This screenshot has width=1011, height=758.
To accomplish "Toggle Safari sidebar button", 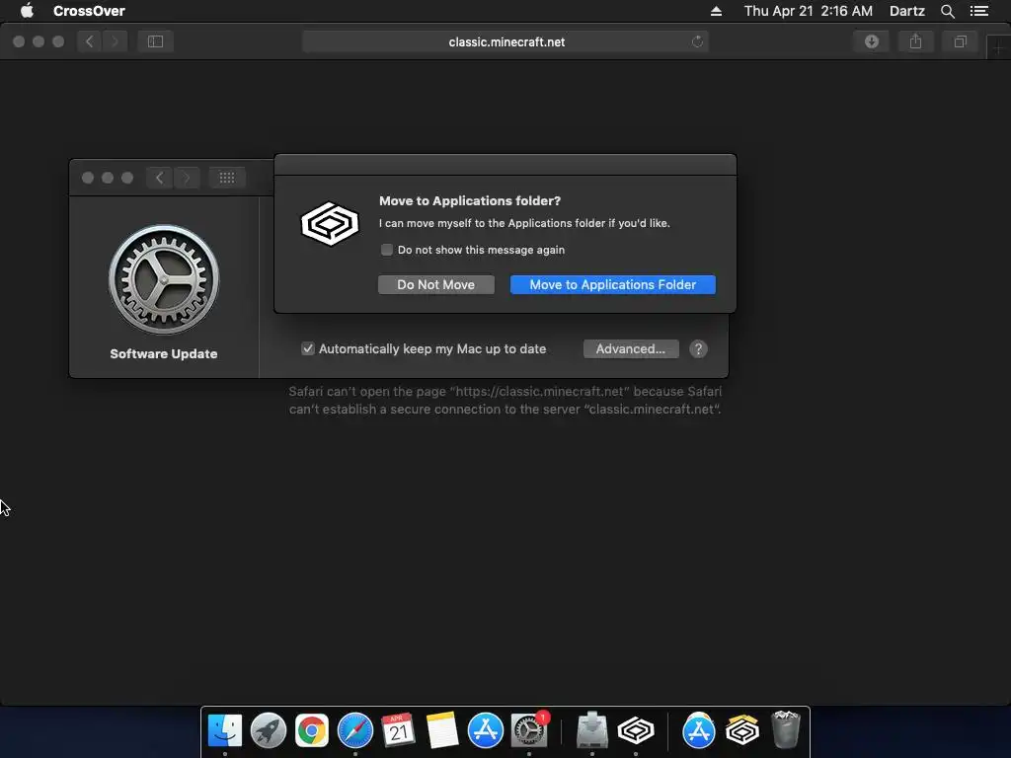I will point(155,41).
